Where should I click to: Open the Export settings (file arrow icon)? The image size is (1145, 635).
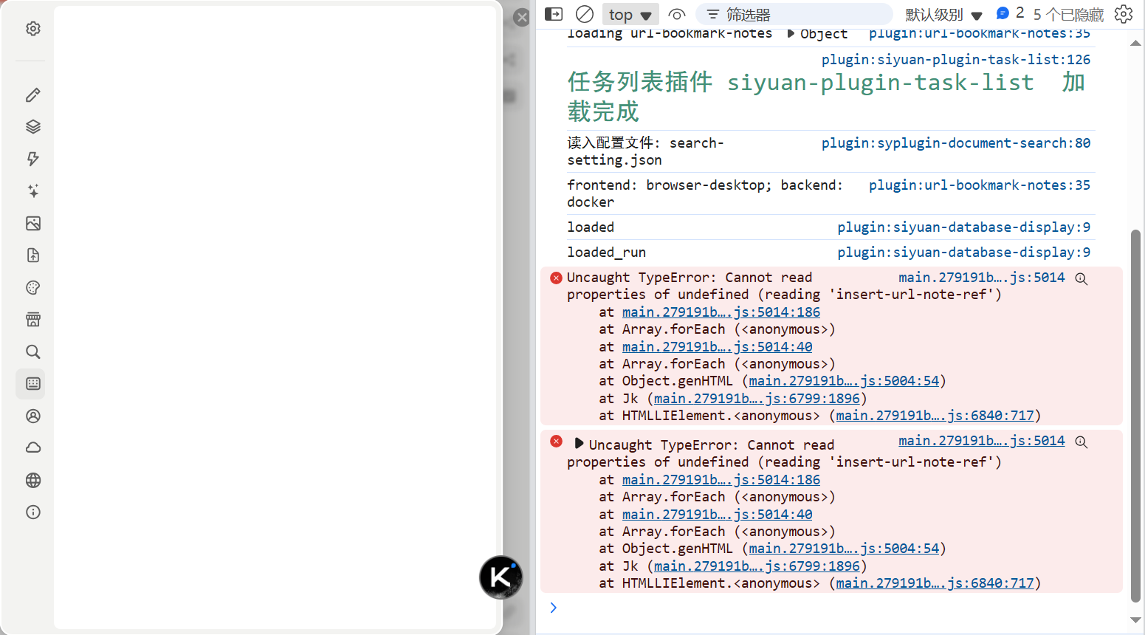(33, 255)
